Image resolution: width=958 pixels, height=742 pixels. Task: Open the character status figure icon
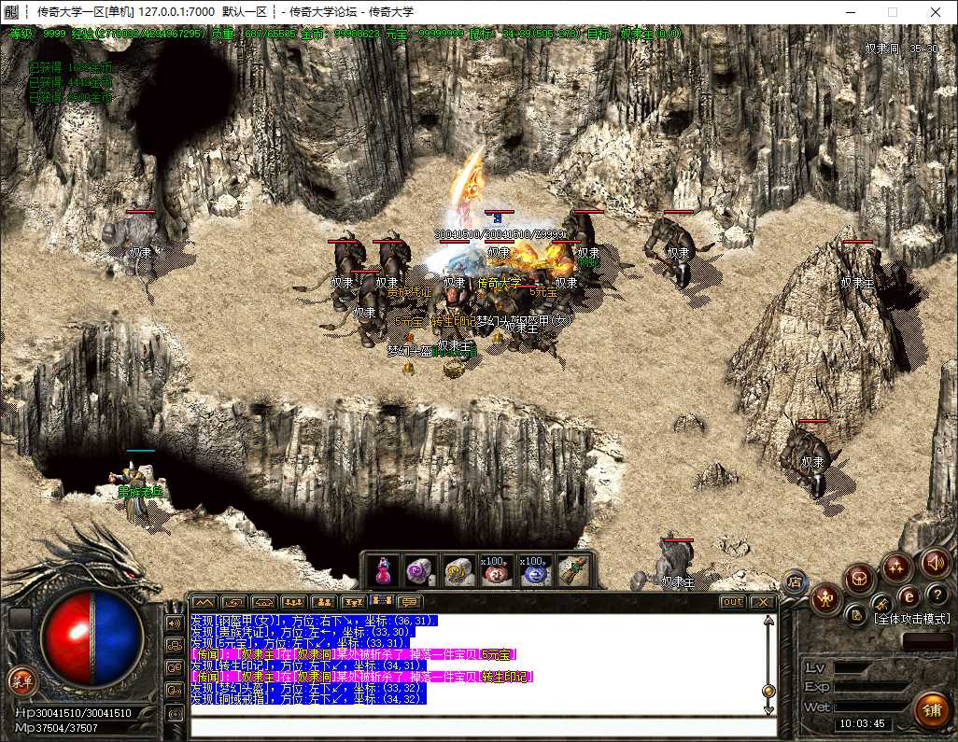coord(826,599)
